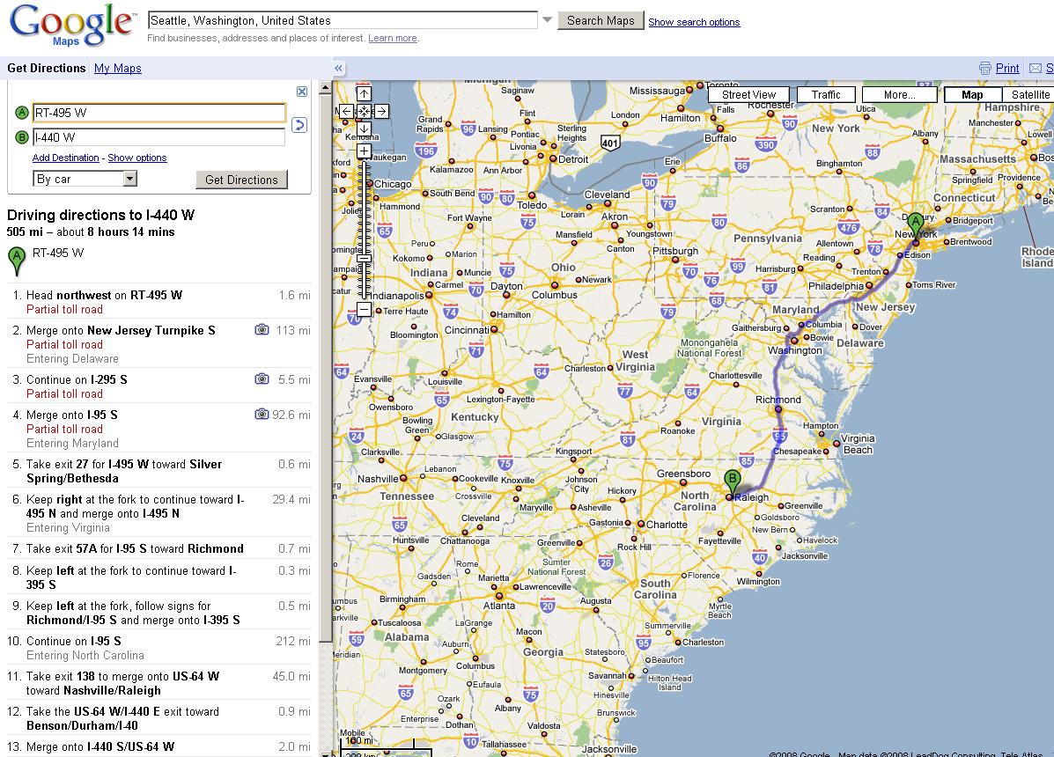Image resolution: width=1054 pixels, height=757 pixels.
Task: Expand the search box history dropdown arrow
Action: (x=547, y=20)
